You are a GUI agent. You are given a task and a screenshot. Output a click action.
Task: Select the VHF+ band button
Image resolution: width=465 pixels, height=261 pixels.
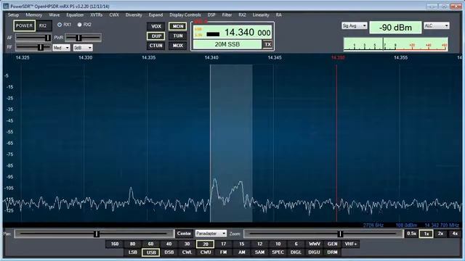(x=351, y=244)
